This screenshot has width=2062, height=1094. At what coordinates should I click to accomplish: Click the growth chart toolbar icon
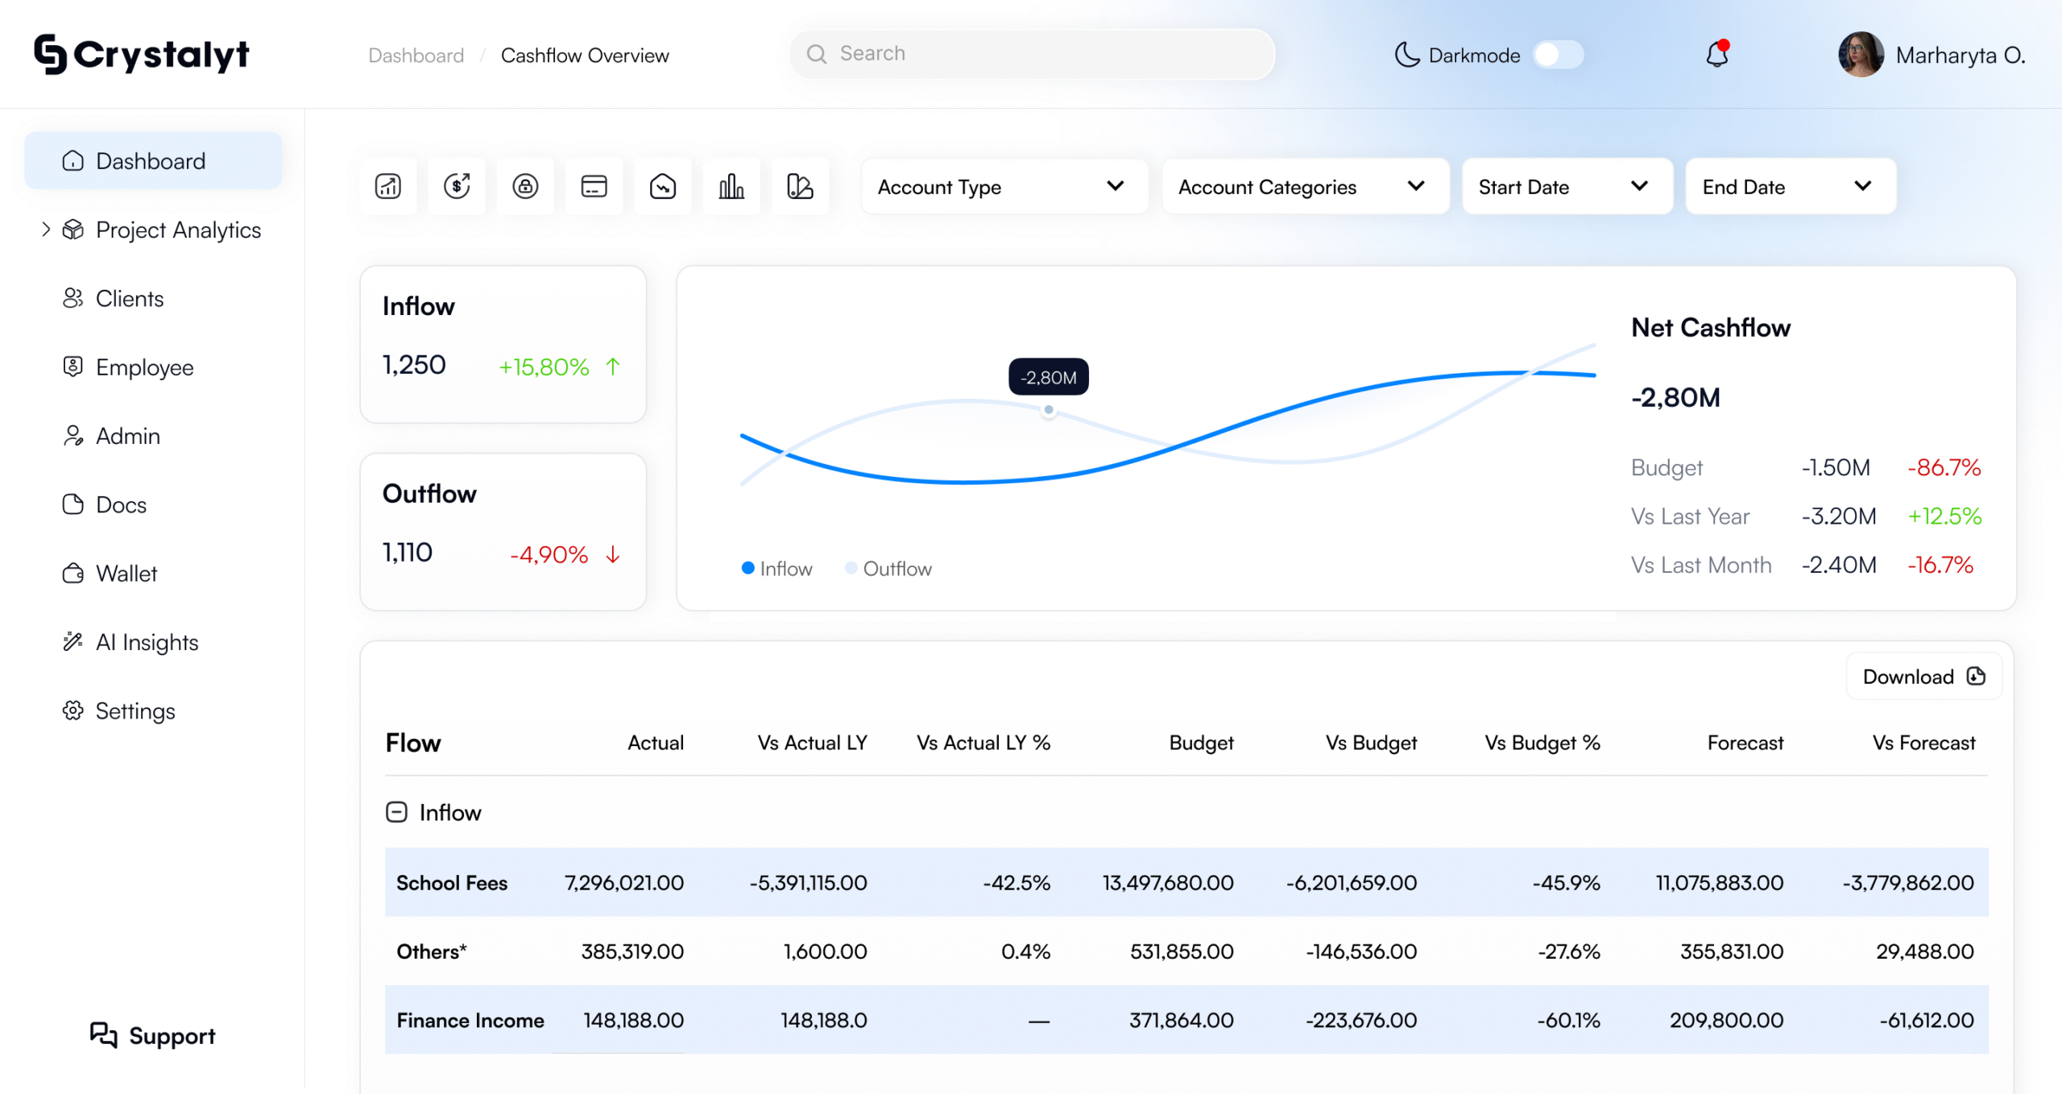point(388,187)
